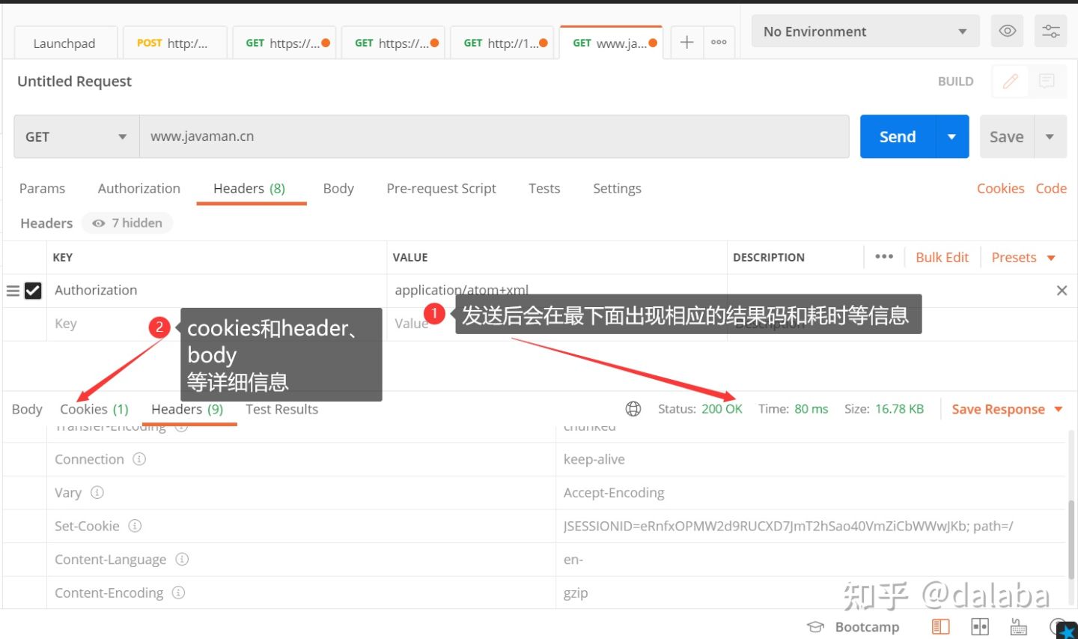
Task: Switch to two pane view icon
Action: pos(980,627)
